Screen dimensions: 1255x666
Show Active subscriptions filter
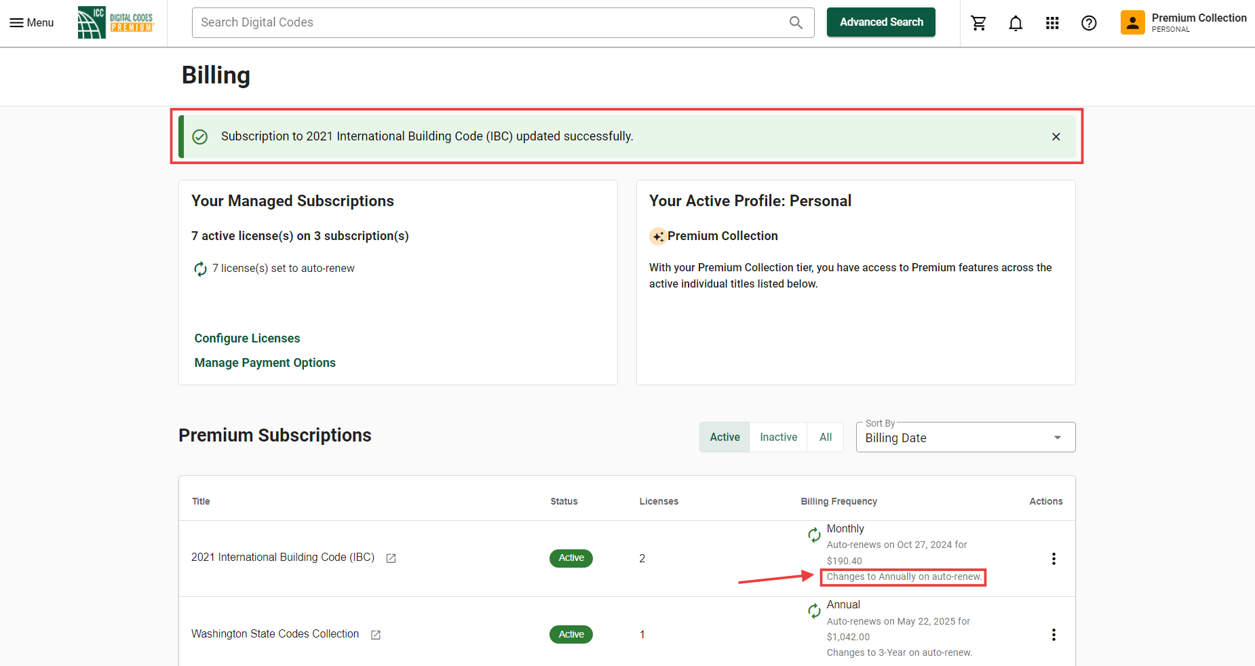coord(724,437)
